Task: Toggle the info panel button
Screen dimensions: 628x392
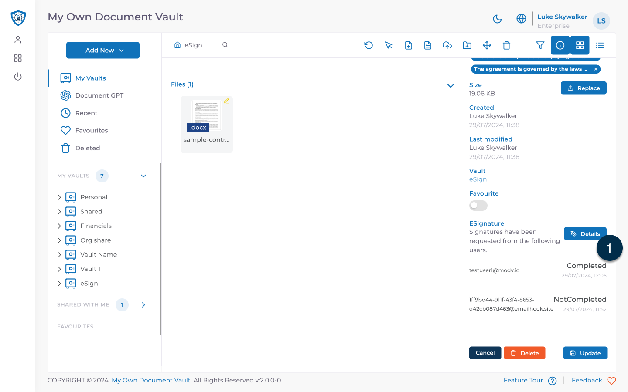Action: pos(560,45)
